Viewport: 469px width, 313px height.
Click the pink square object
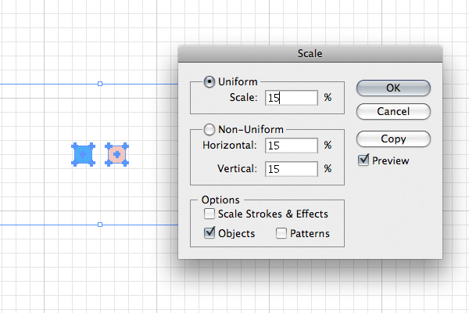point(116,155)
